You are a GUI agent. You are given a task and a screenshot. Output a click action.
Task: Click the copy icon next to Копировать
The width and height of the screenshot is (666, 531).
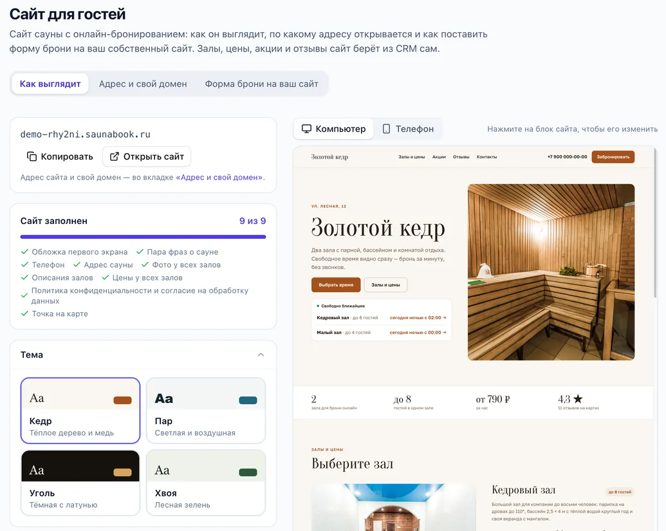(x=32, y=156)
